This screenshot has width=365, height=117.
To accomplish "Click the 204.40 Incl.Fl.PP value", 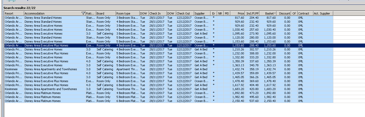I will pyautogui.click(x=254, y=18).
